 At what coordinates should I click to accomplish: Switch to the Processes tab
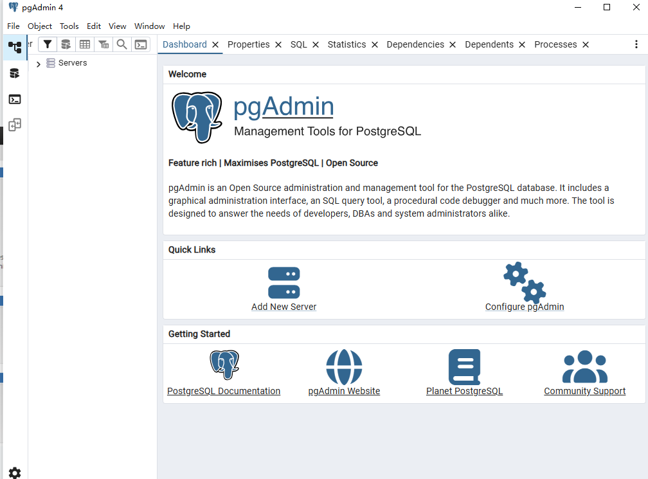(555, 44)
